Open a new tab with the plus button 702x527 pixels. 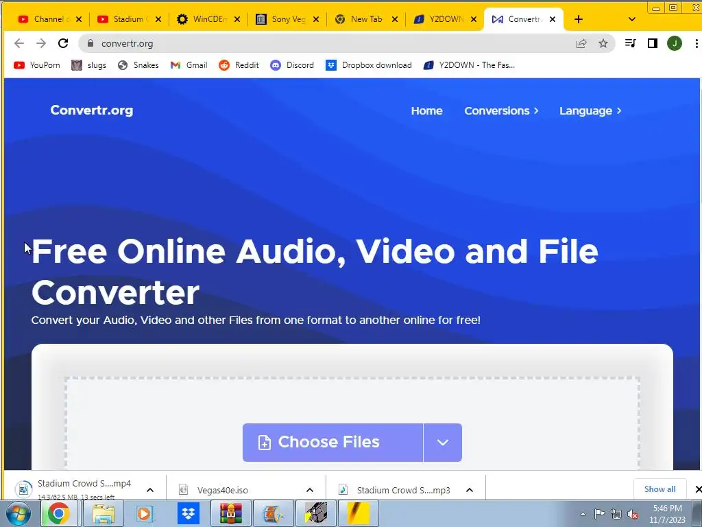tap(579, 19)
